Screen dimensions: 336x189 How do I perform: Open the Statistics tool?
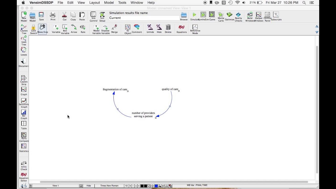[x=24, y=148]
